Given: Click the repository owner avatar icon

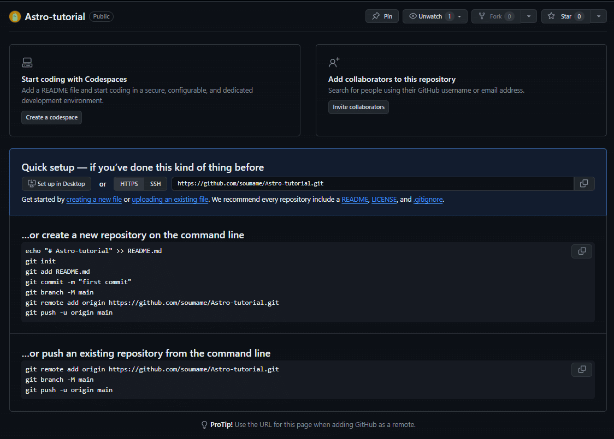Looking at the screenshot, I should click(x=15, y=17).
